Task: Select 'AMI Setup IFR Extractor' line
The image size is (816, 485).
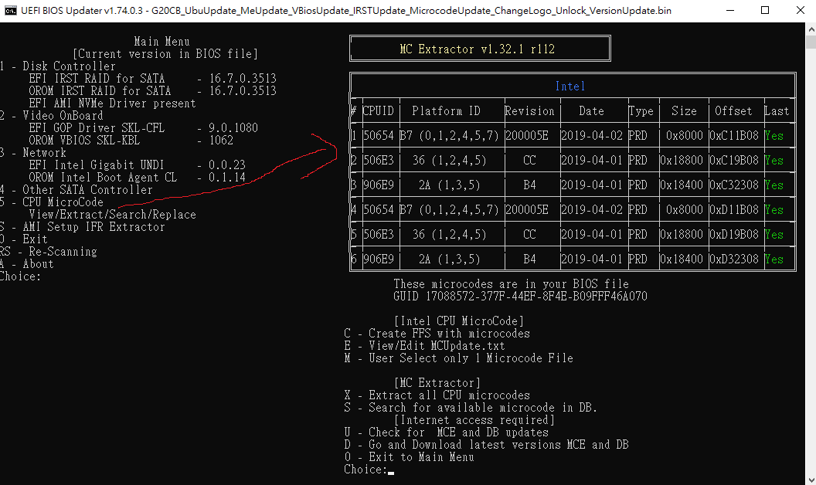Action: [x=82, y=227]
